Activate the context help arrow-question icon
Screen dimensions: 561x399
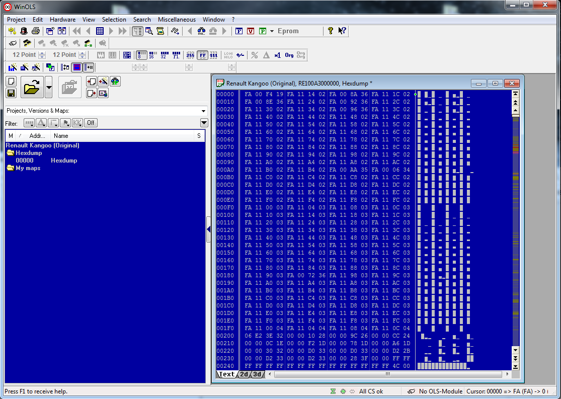coord(342,31)
